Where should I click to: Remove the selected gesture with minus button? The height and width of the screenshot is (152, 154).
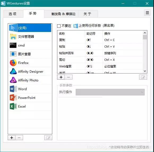coord(69,77)
